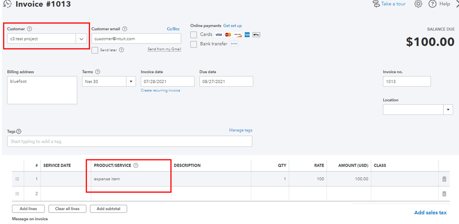Screen dimensions: 459x224
Task: Click the drag handle of line 1
Action: tap(17, 179)
